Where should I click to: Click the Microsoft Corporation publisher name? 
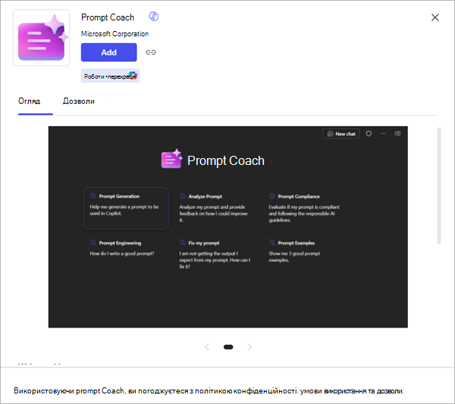pyautogui.click(x=115, y=34)
